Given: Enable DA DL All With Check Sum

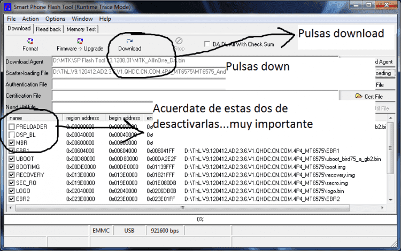Looking at the screenshot, I should 207,44.
